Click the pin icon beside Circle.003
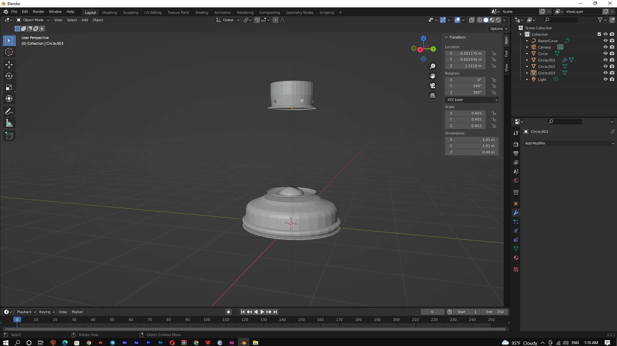Viewport: 617px width, 346px height. (612, 132)
